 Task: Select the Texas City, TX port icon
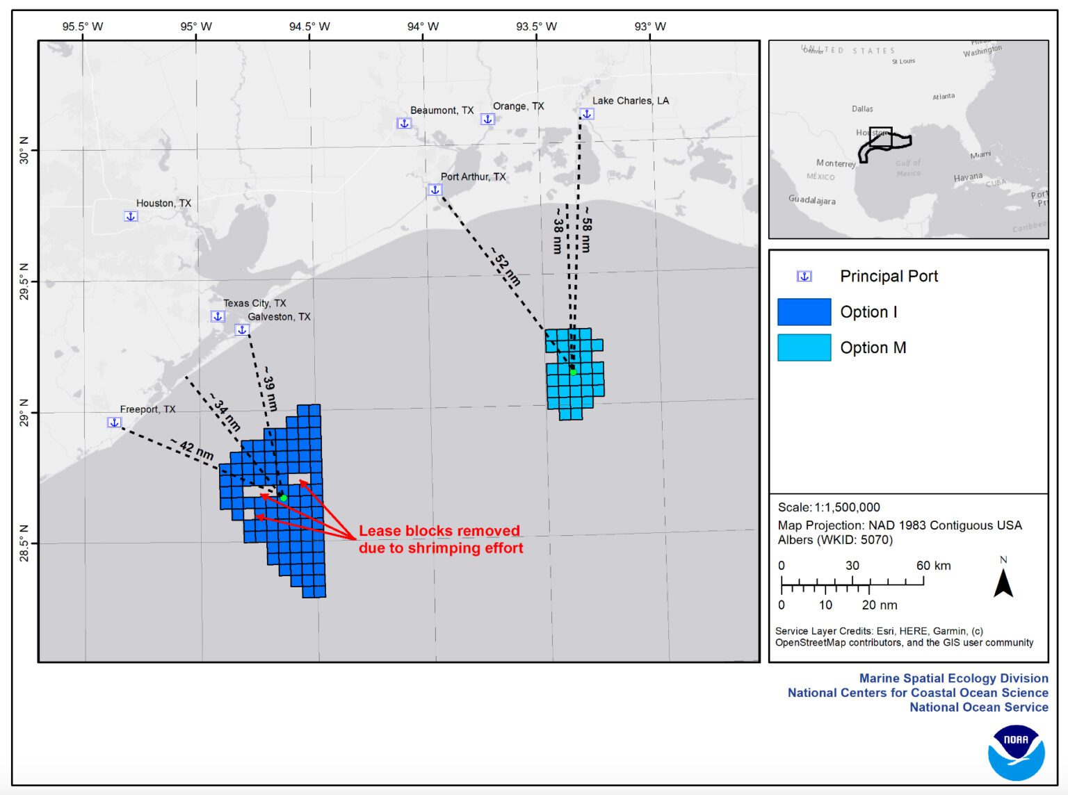[216, 315]
